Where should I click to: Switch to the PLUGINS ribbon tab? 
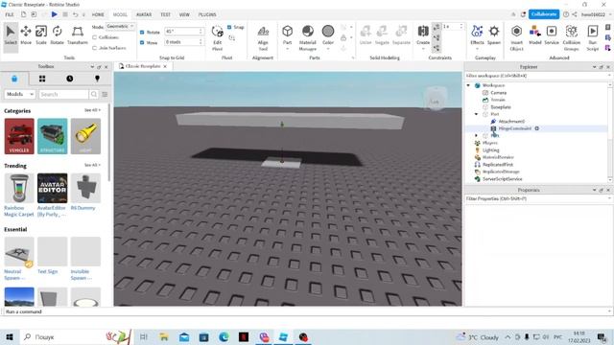click(207, 14)
